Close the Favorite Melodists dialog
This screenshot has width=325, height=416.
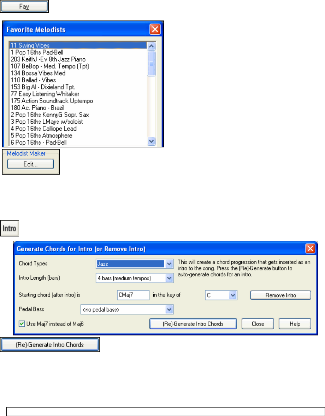pos(155,29)
